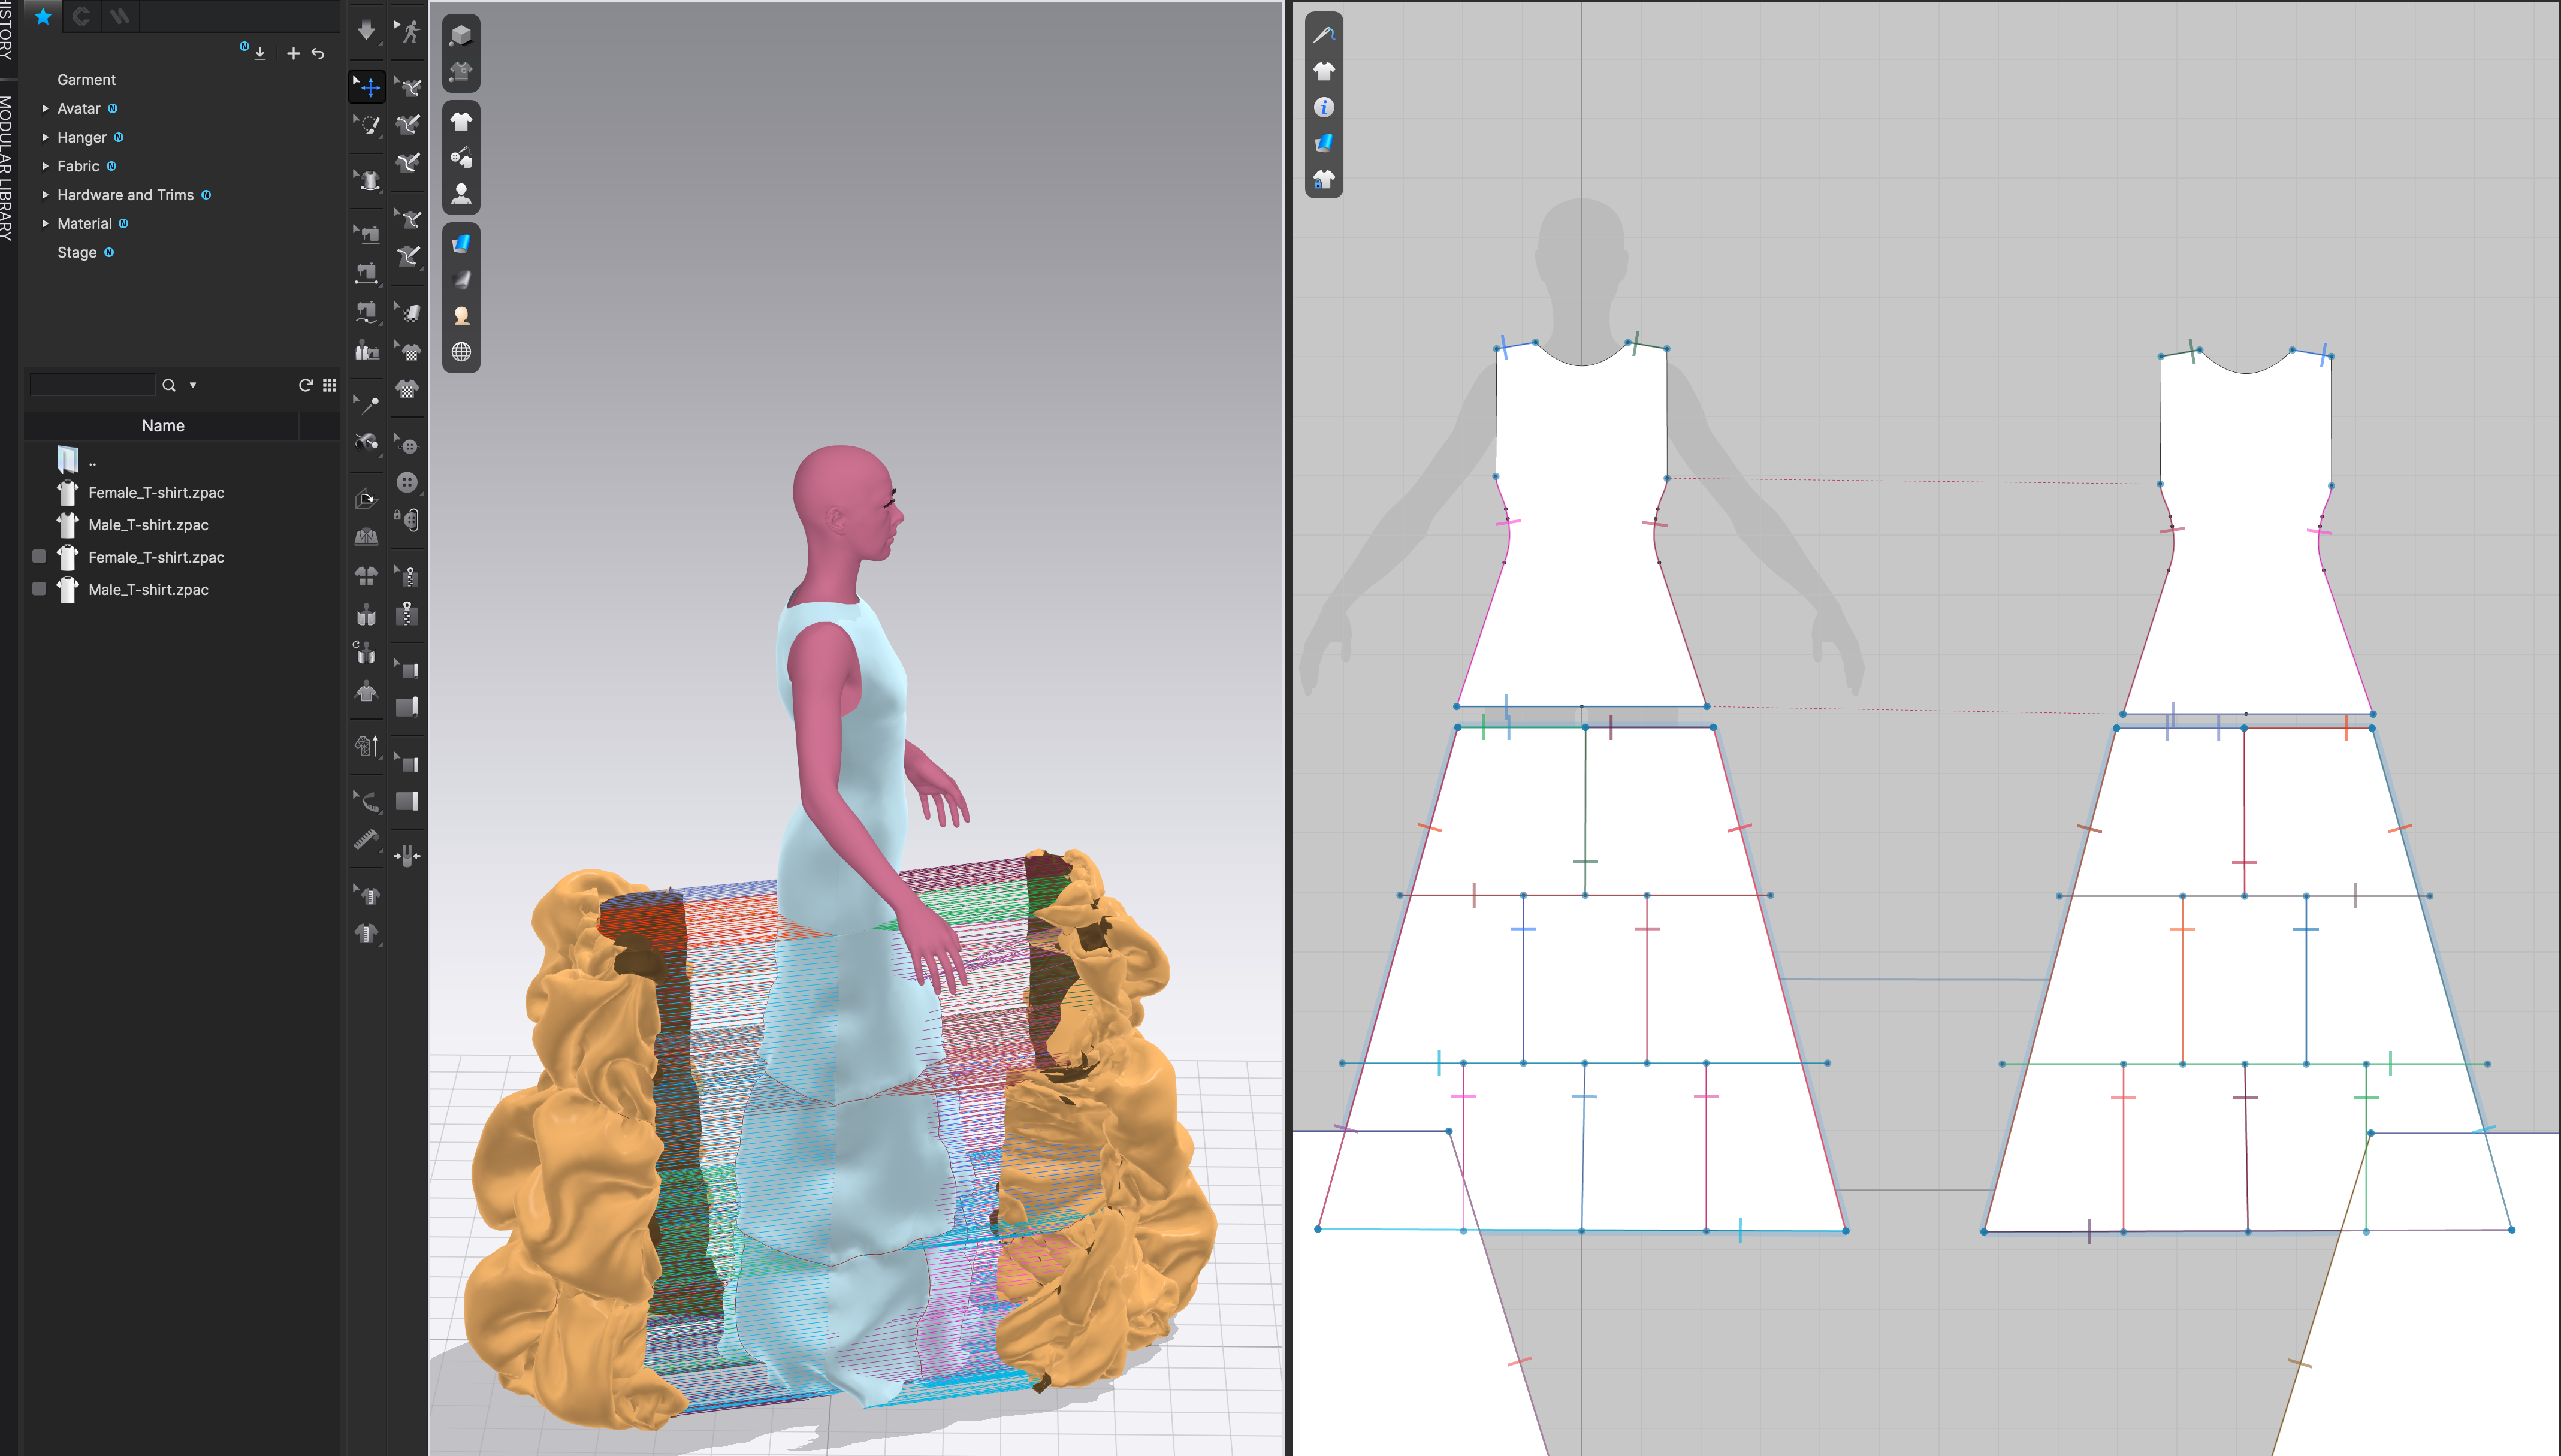This screenshot has width=2561, height=1456.
Task: Expand Hardware and Trims folder
Action: pyautogui.click(x=46, y=195)
